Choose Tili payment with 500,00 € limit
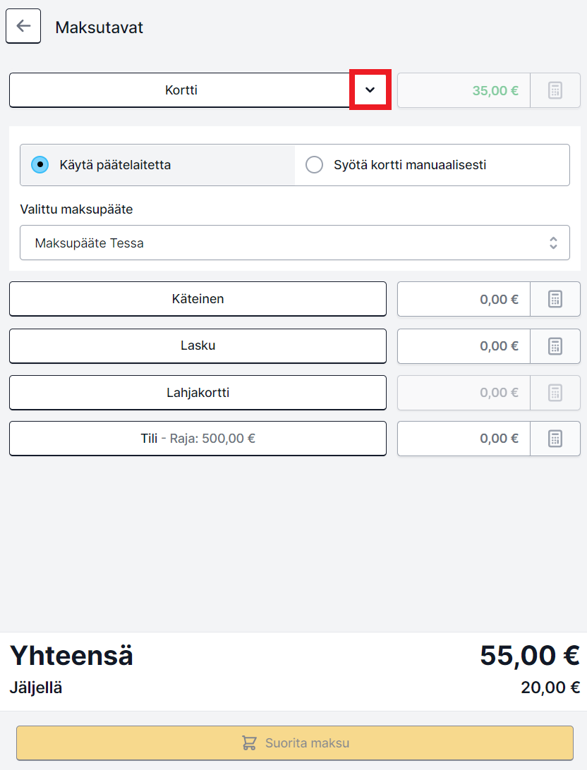The image size is (587, 770). 198,439
